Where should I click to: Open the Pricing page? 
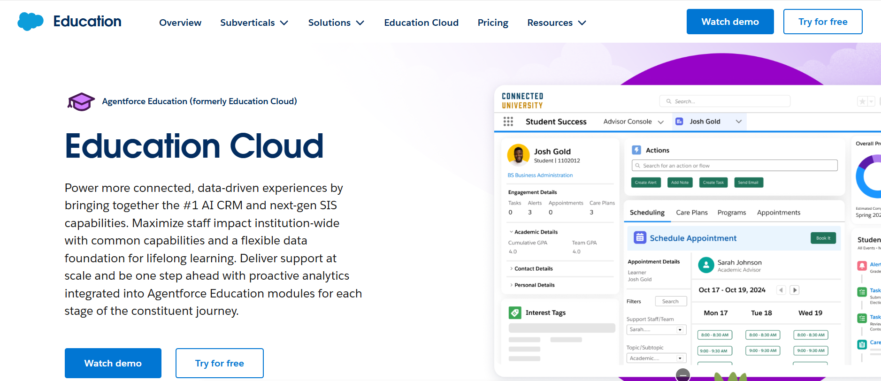(493, 23)
